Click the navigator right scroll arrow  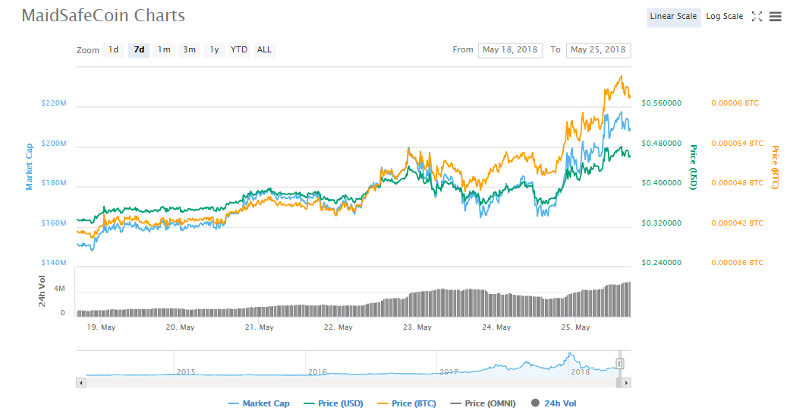[x=626, y=383]
